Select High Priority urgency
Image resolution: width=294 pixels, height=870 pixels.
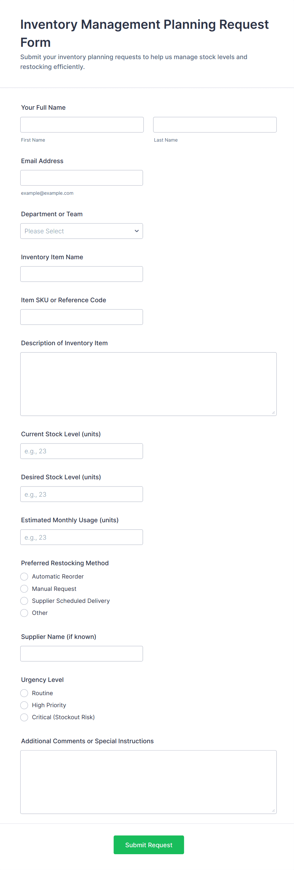[24, 705]
